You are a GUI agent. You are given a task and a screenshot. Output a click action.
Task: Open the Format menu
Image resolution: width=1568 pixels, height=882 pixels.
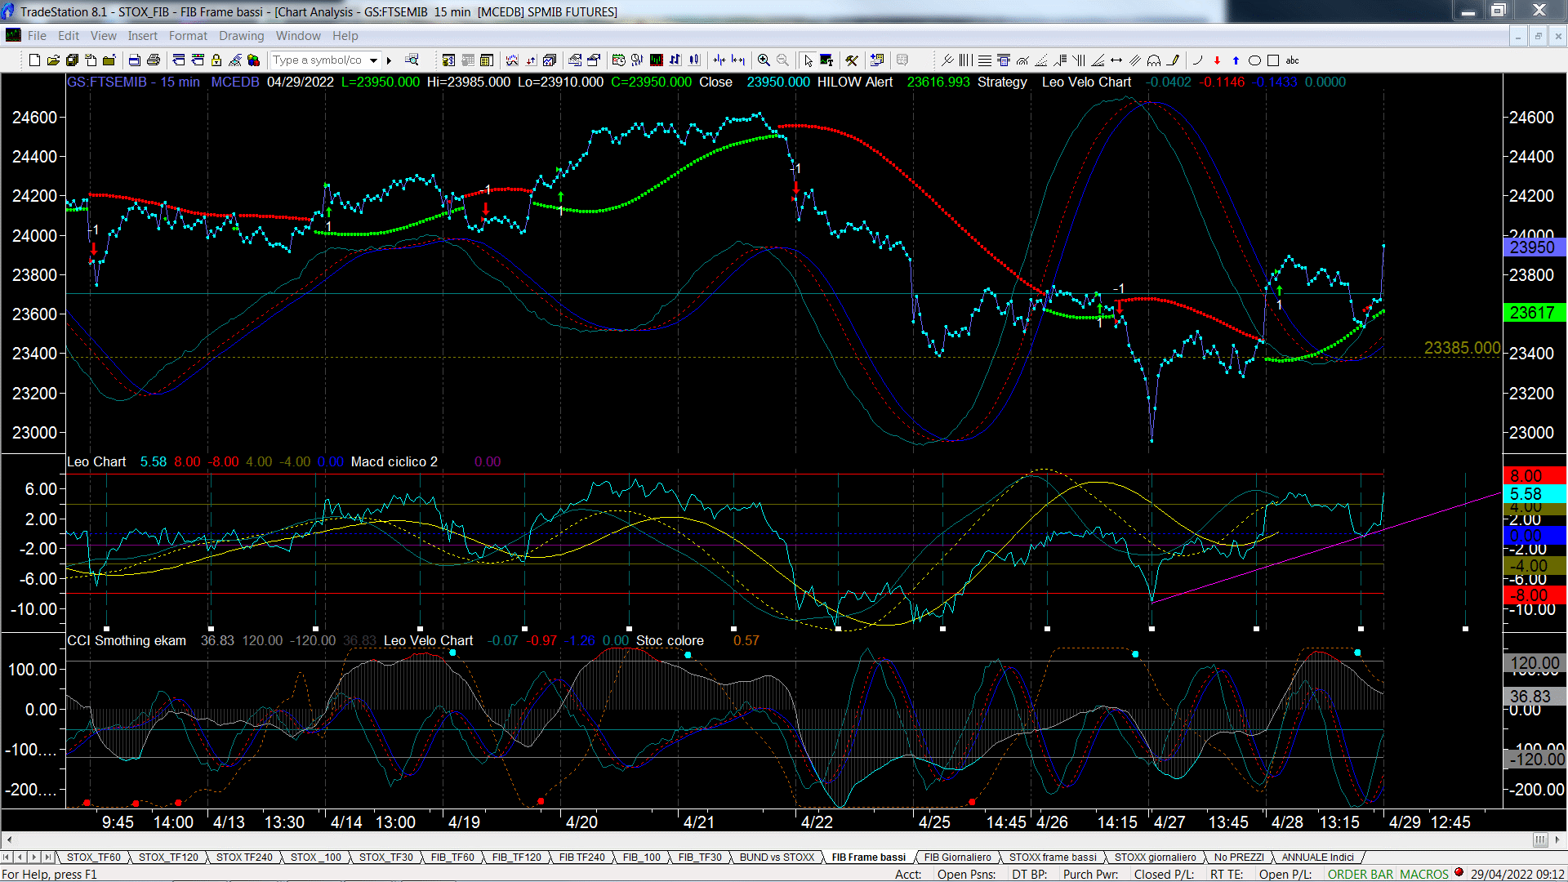189,36
